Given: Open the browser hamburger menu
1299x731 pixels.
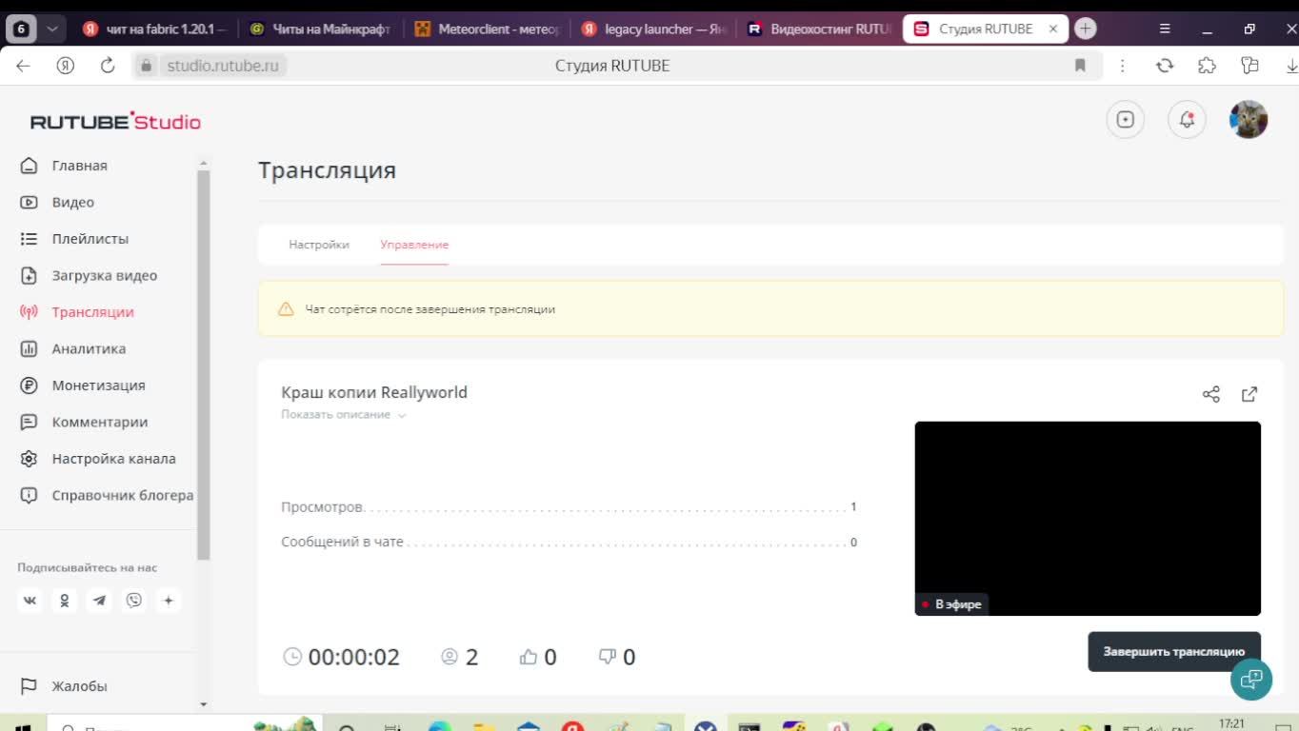Looking at the screenshot, I should tap(1165, 30).
